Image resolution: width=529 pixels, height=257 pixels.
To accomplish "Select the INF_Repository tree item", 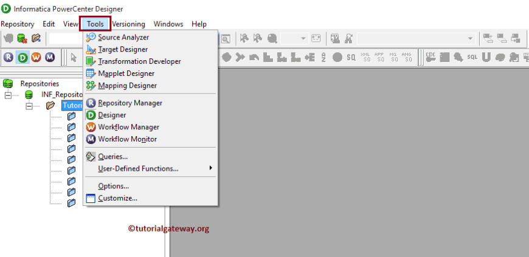I will tap(62, 94).
